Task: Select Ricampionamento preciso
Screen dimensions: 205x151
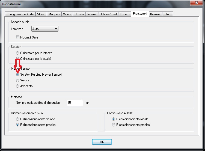Action: [131, 125]
